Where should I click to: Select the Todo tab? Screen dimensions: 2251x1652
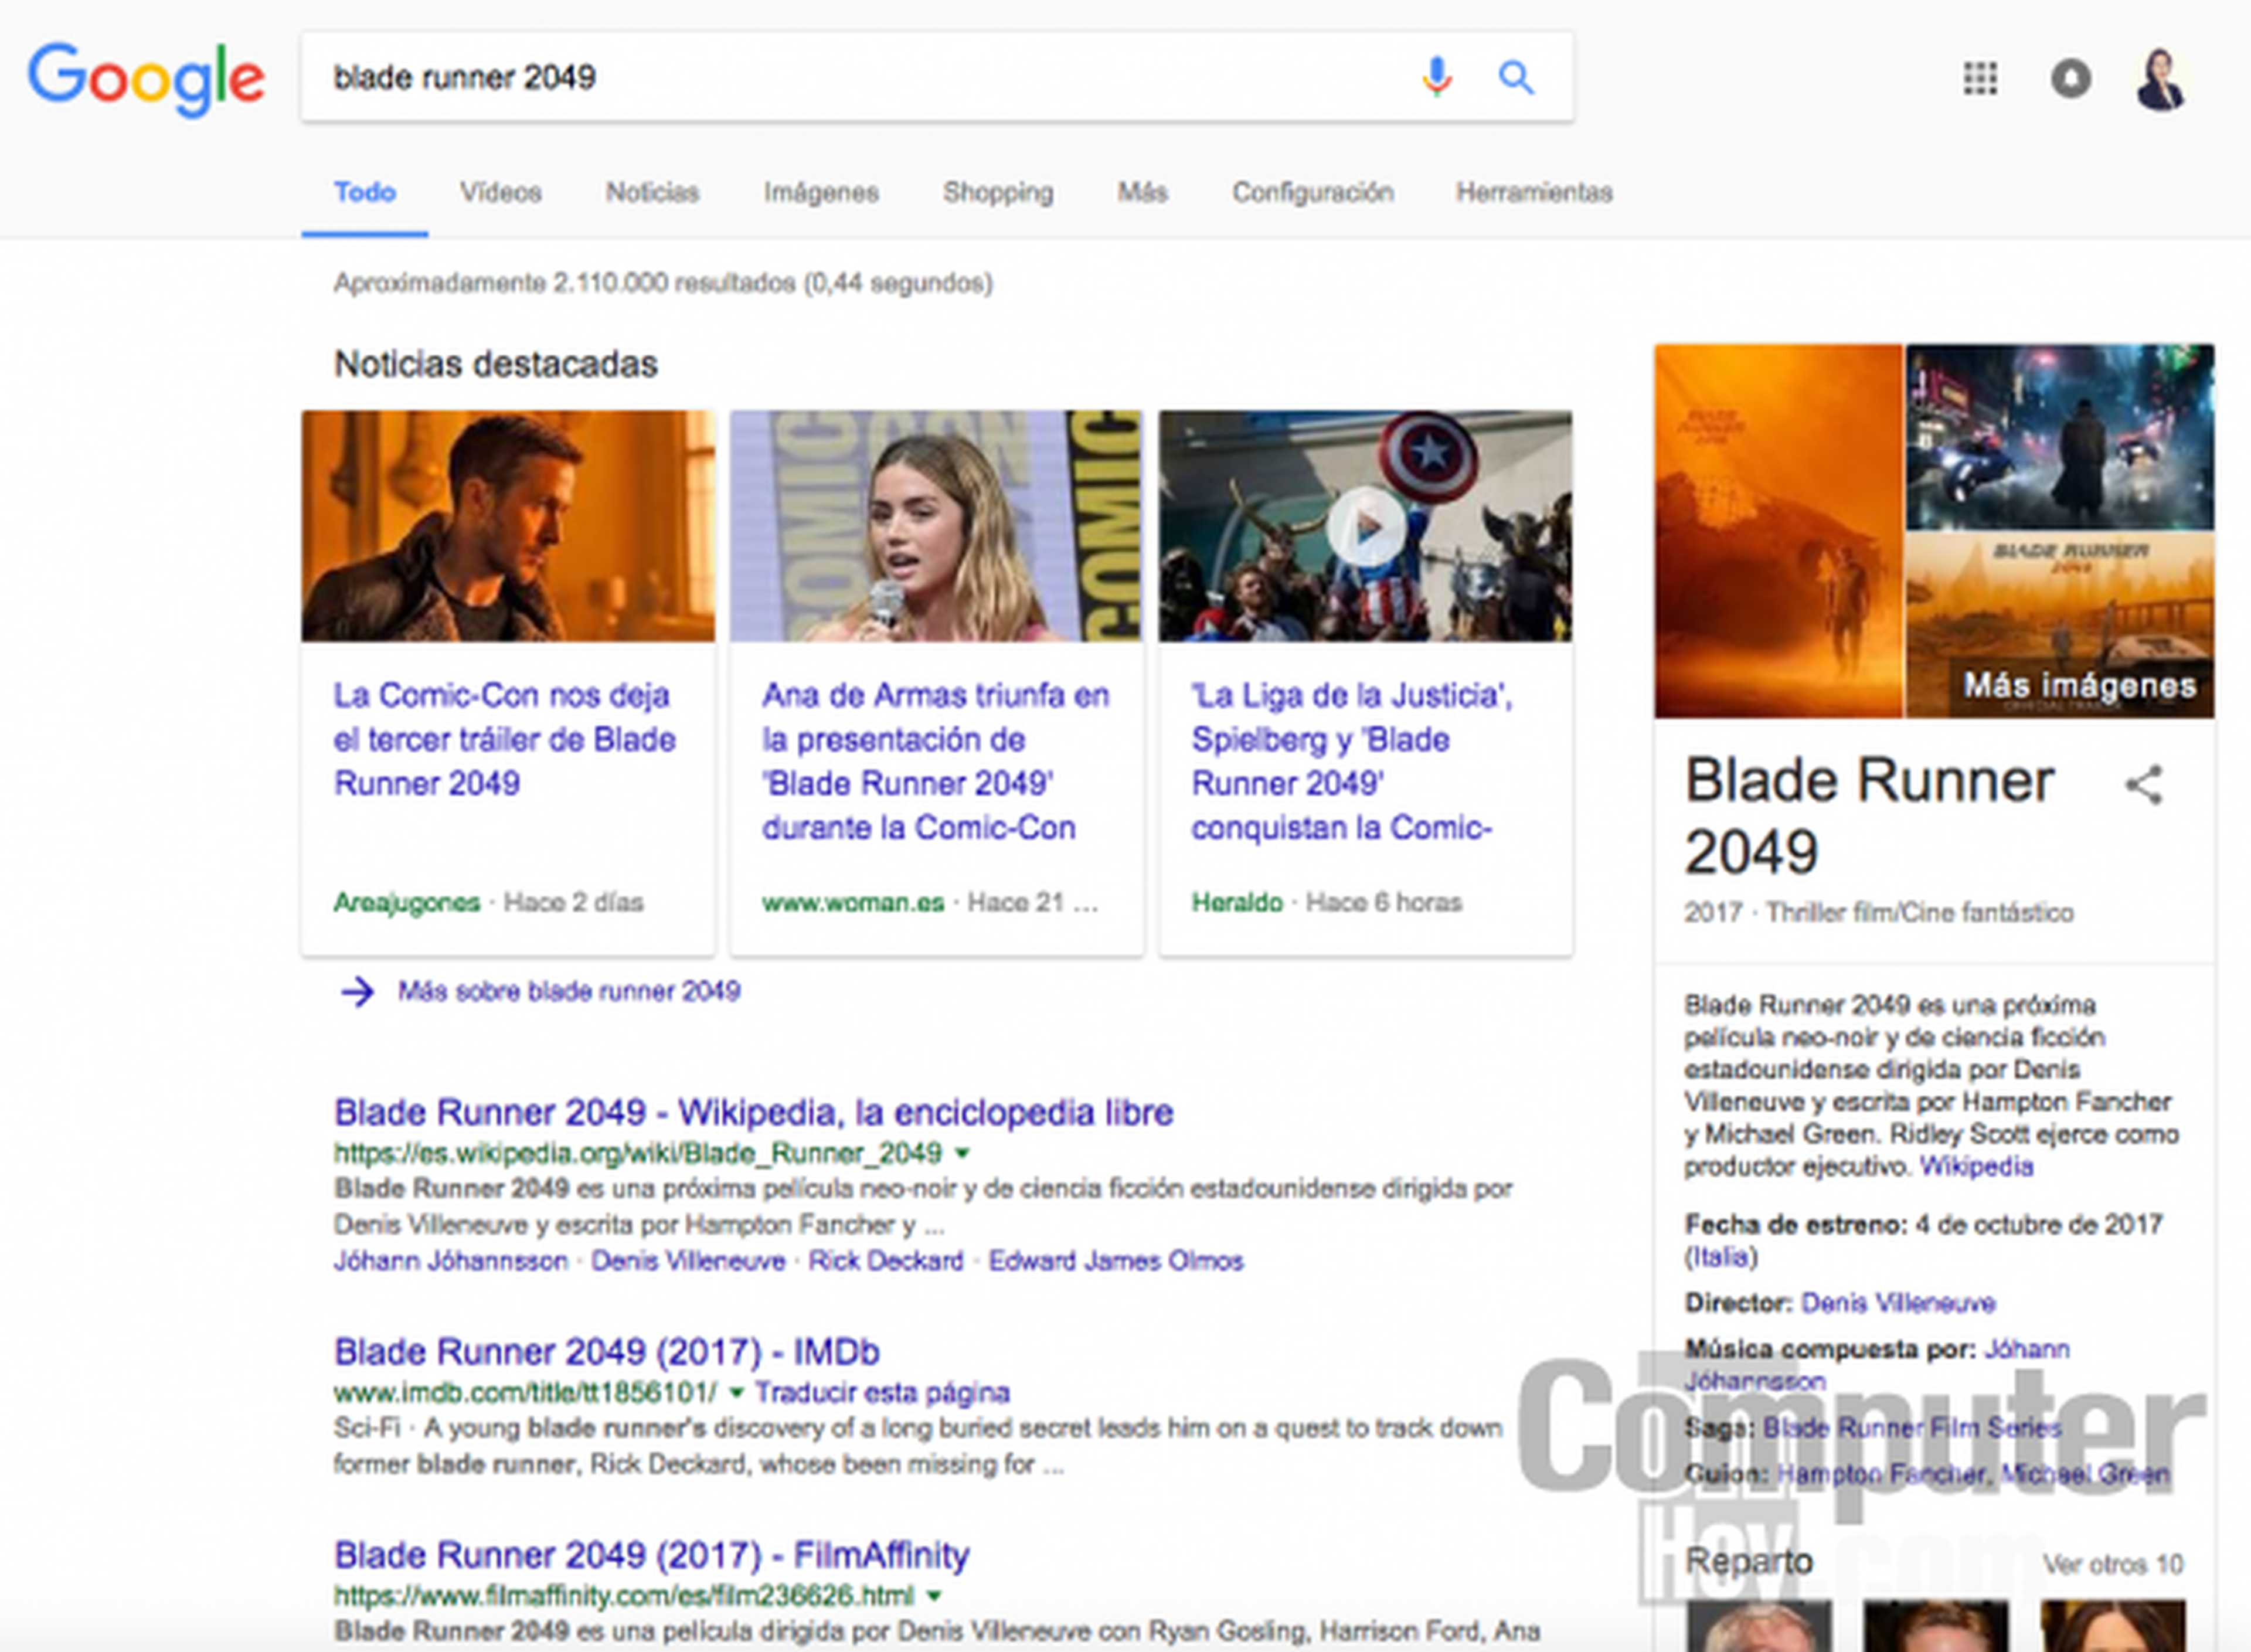pos(365,192)
